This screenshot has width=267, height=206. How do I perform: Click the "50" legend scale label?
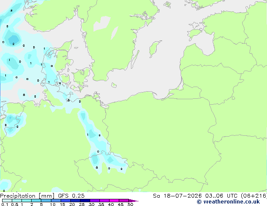point(130,204)
